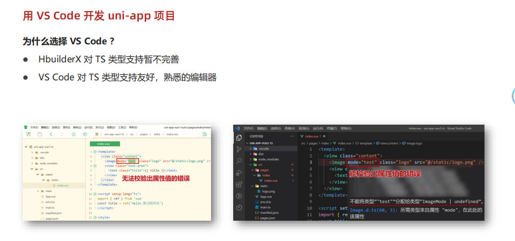This screenshot has height=241, width=515.
Task: Open Run and Debug in VS Code activity bar
Action: (239, 173)
